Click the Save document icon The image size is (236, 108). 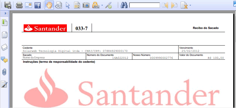pos(8,5)
